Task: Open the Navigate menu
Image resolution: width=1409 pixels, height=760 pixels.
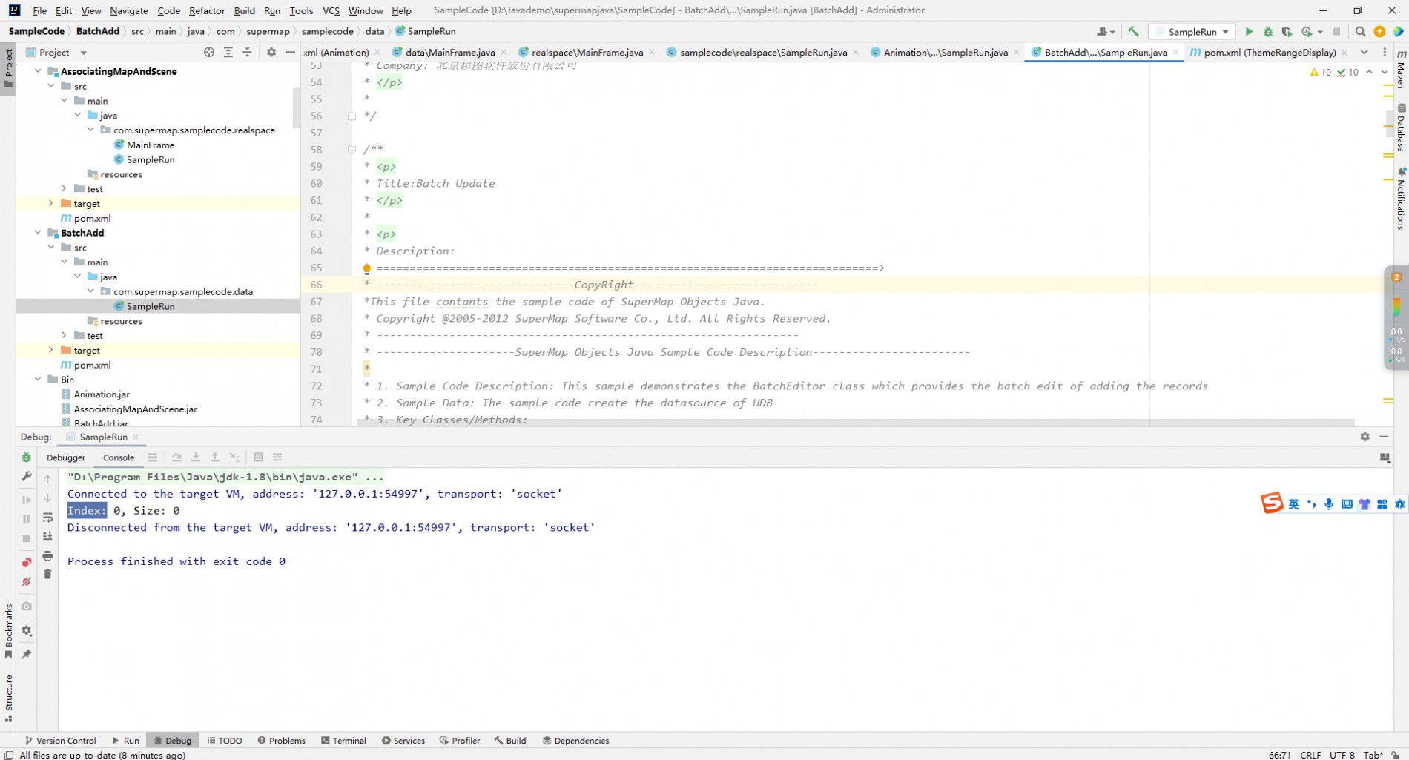Action: click(x=129, y=10)
